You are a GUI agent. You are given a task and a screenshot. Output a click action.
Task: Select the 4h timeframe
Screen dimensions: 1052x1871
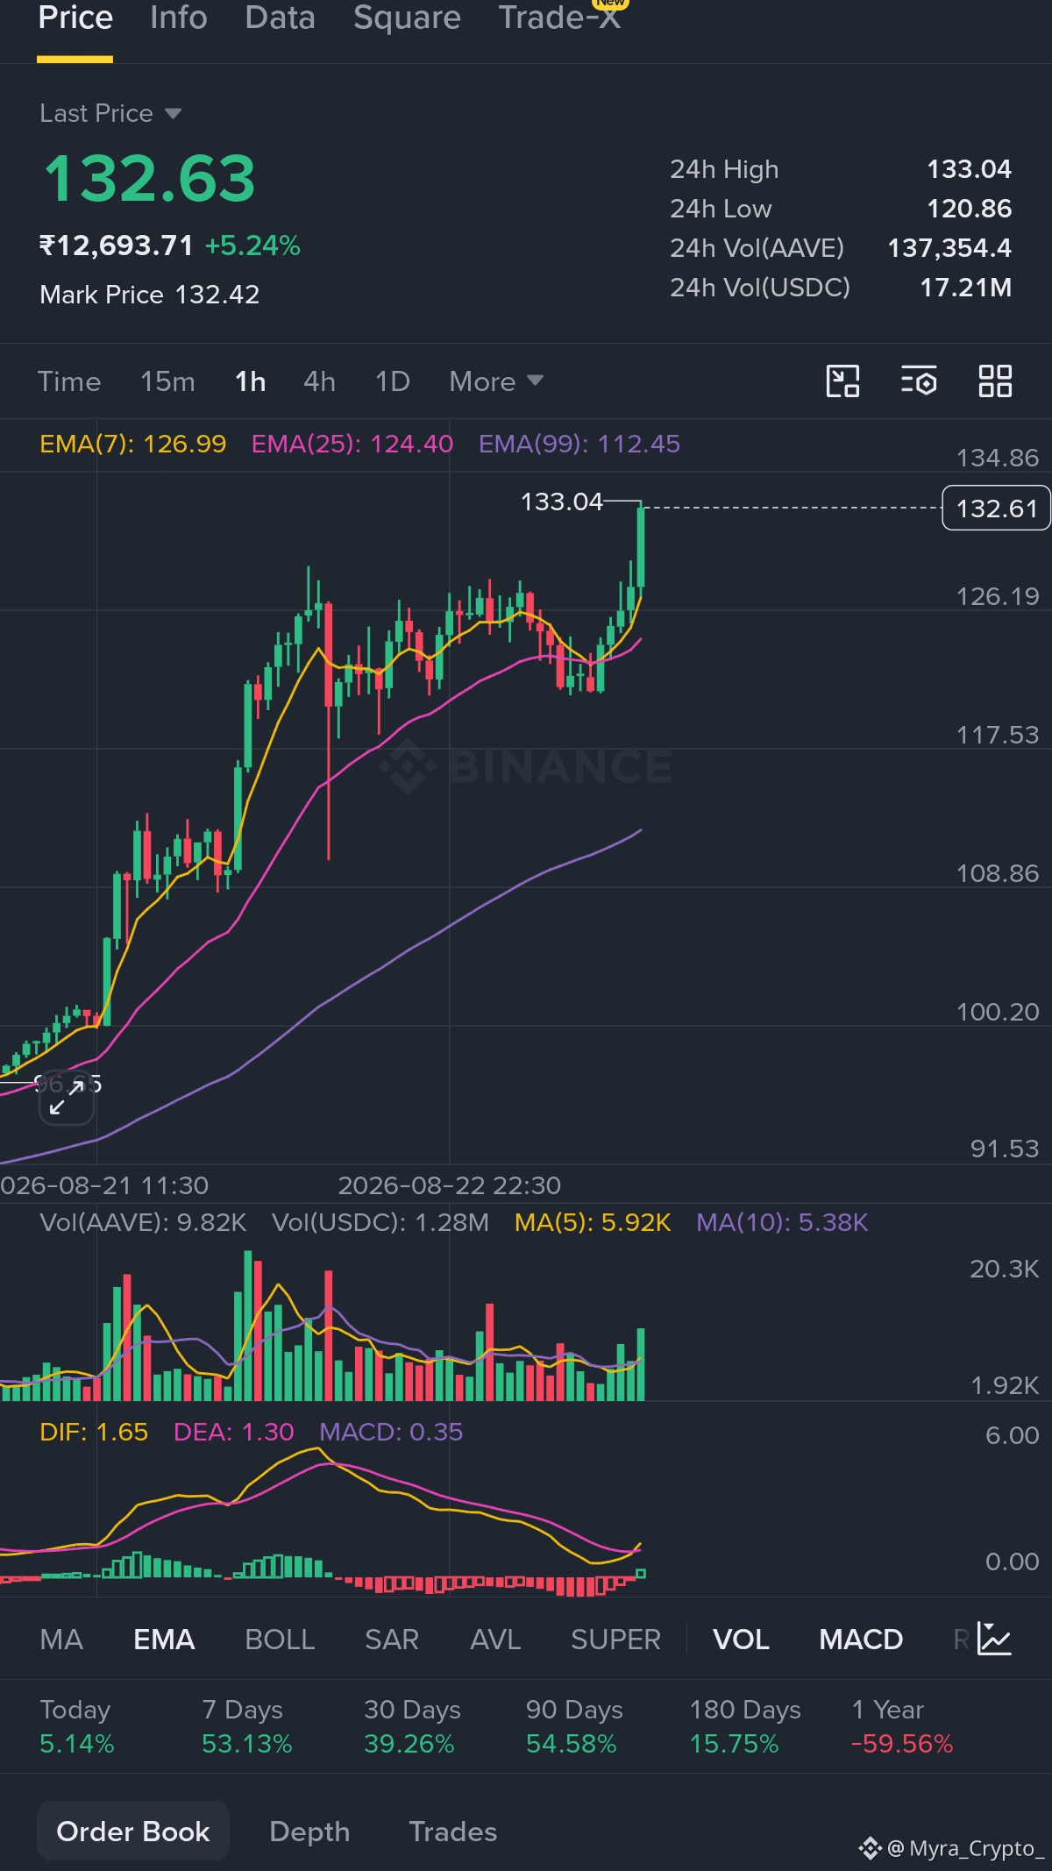point(319,381)
